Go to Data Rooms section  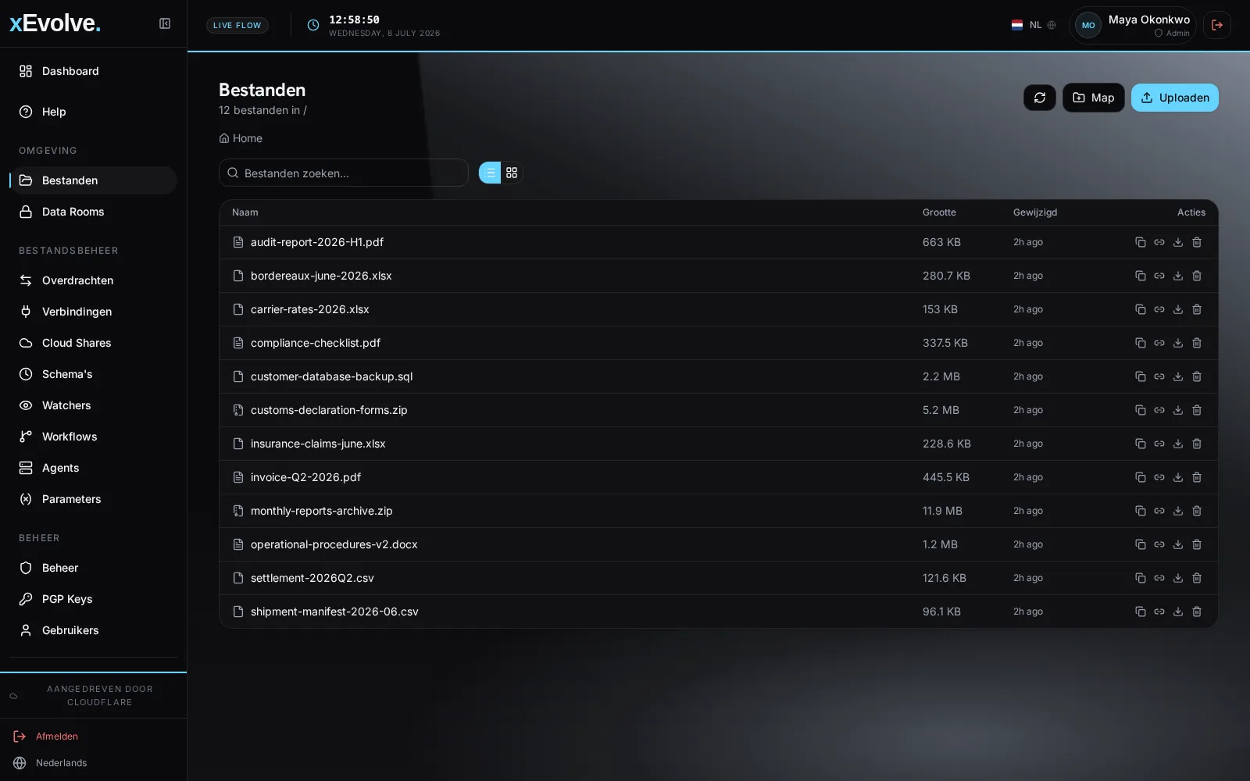[93, 212]
